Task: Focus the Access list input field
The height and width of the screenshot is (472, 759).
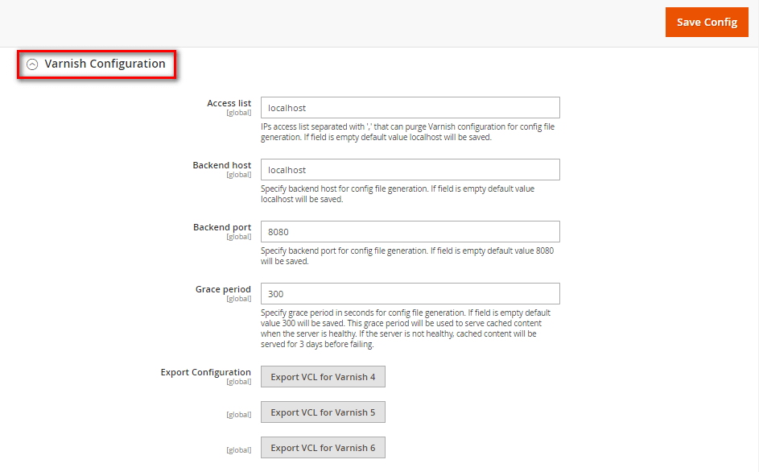Action: 410,108
